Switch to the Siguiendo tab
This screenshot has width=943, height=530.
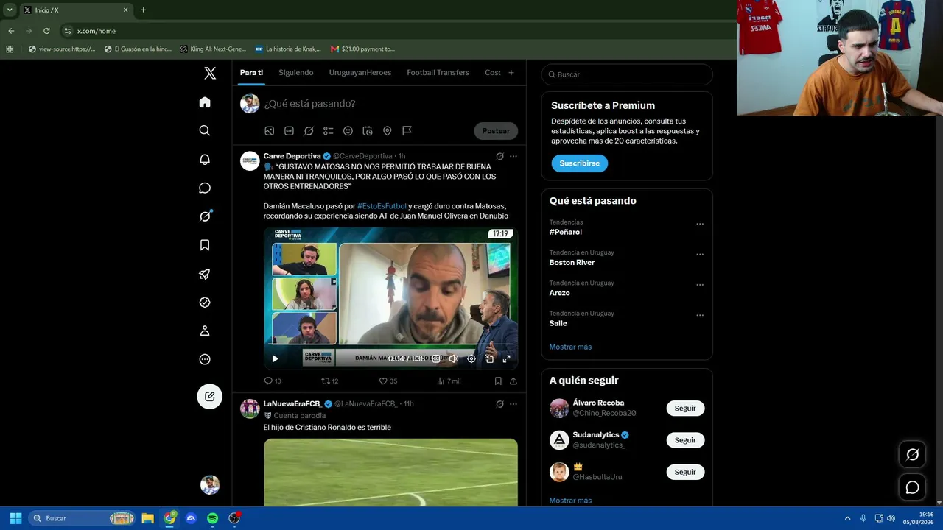[x=296, y=73]
